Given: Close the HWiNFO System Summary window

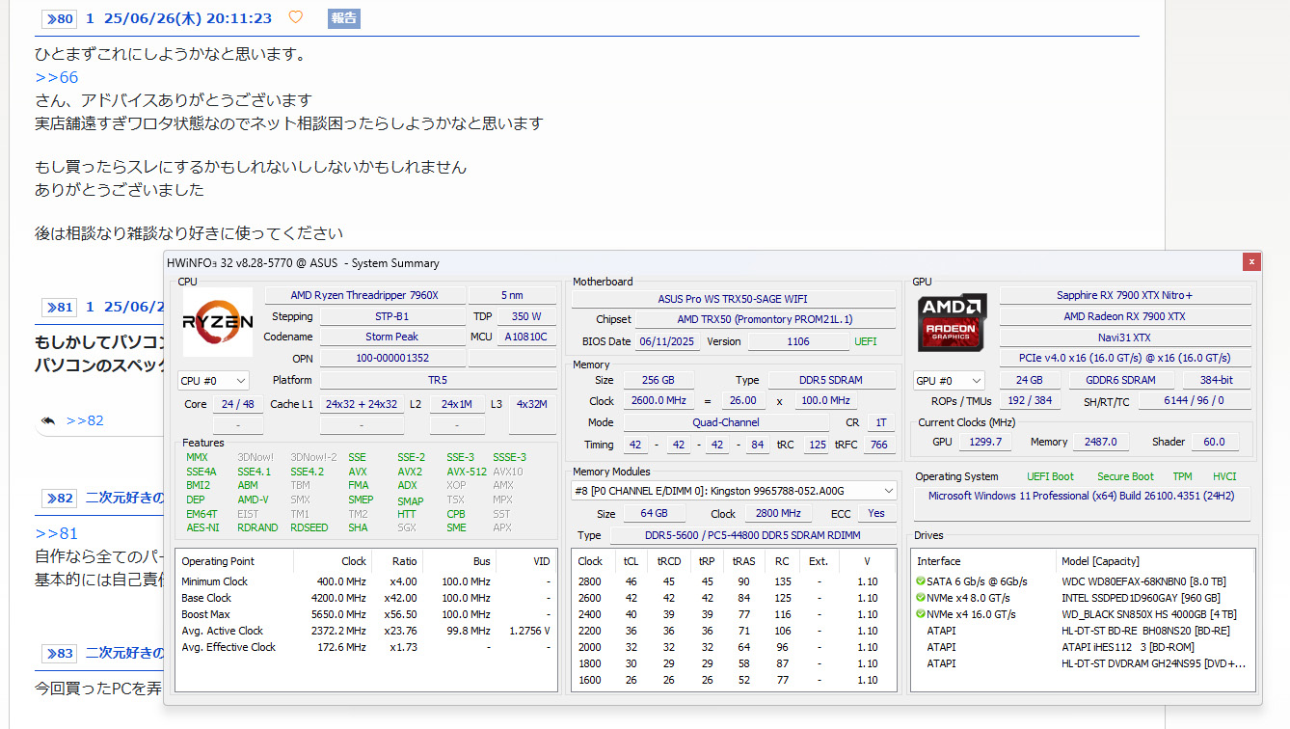Looking at the screenshot, I should (x=1251, y=261).
